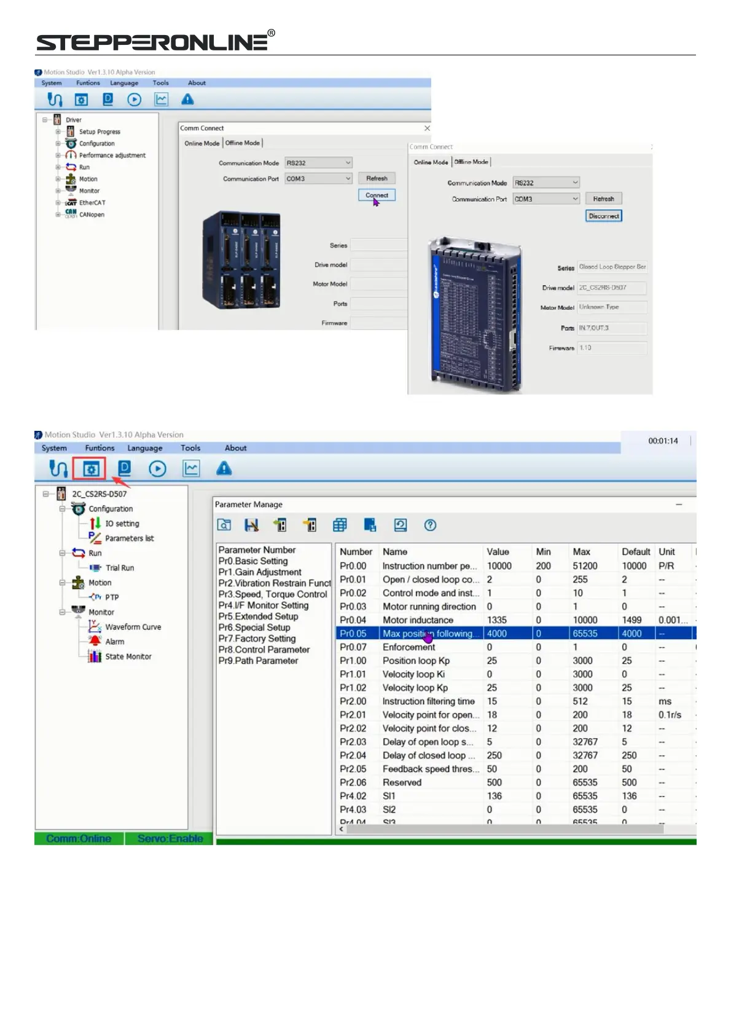The width and height of the screenshot is (731, 1035).
Task: Select Pr7.Factory Setting group
Action: [257, 639]
